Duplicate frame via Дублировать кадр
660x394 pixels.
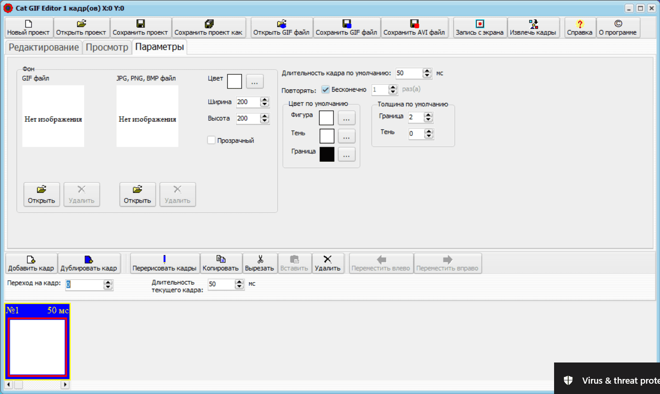point(89,263)
